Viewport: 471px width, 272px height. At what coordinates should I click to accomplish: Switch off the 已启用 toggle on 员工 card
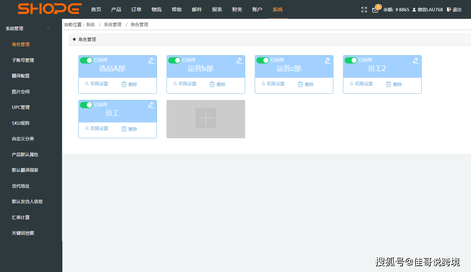(86, 105)
